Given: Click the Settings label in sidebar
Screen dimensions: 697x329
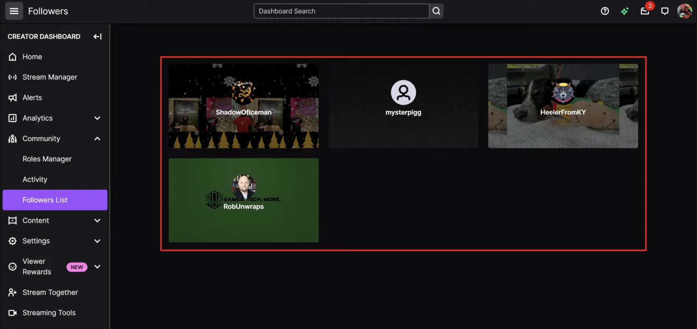Looking at the screenshot, I should click(36, 241).
